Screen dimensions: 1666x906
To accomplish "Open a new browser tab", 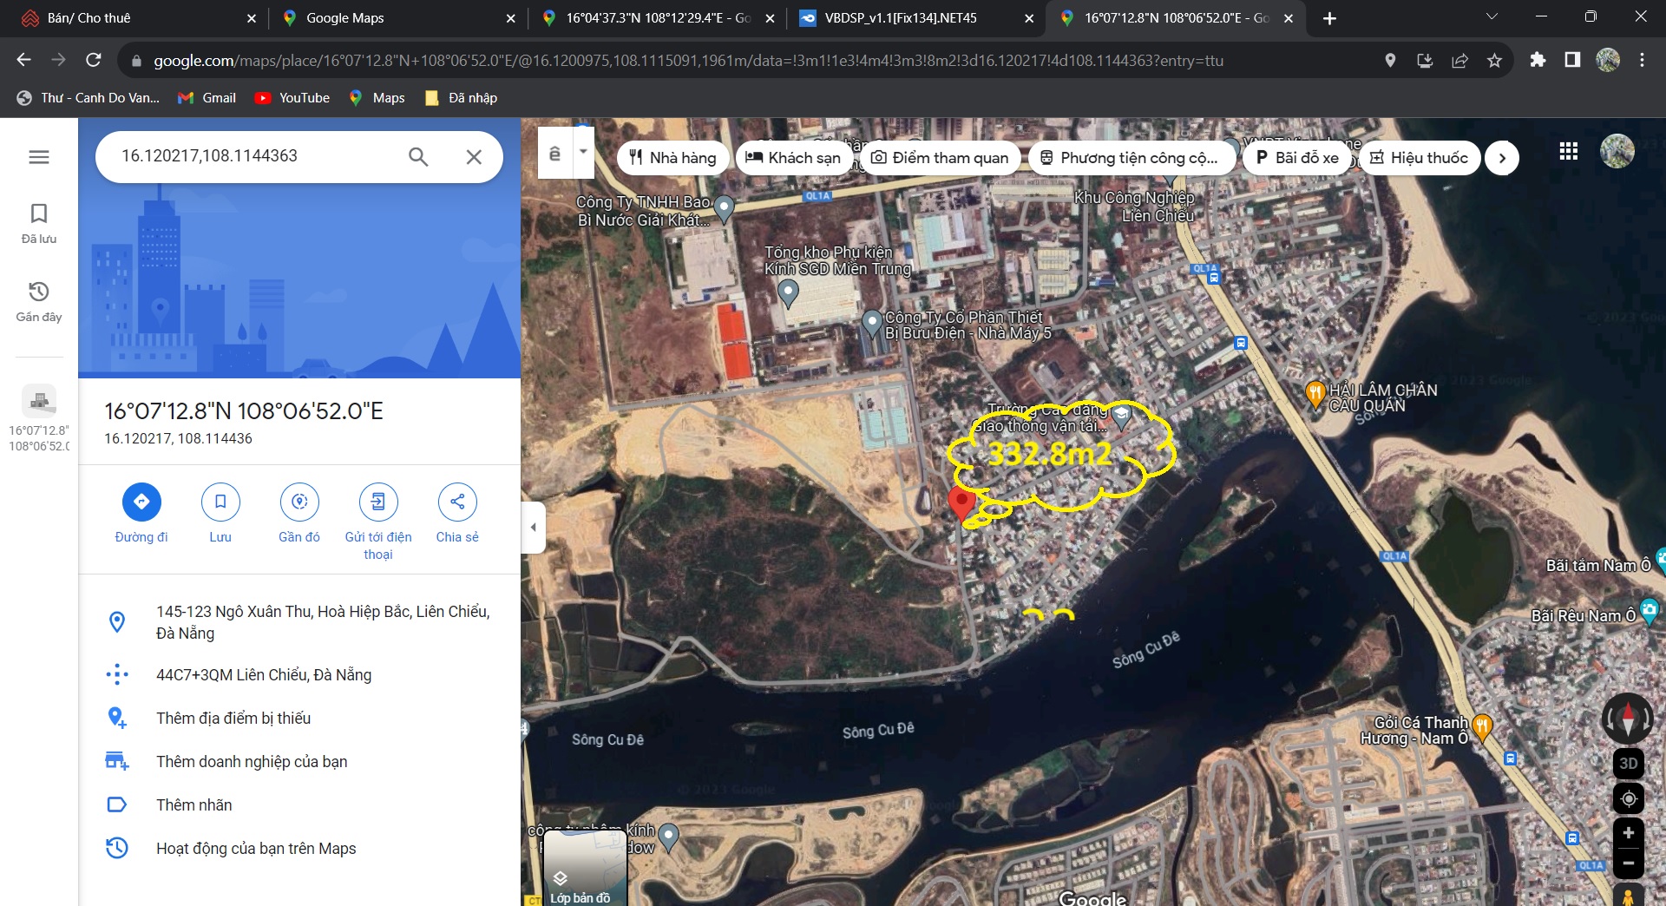I will [1329, 18].
